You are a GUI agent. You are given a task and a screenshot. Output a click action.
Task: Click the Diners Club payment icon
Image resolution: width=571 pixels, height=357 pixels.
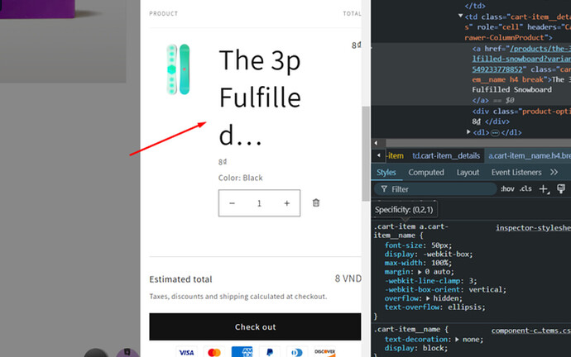click(x=297, y=352)
